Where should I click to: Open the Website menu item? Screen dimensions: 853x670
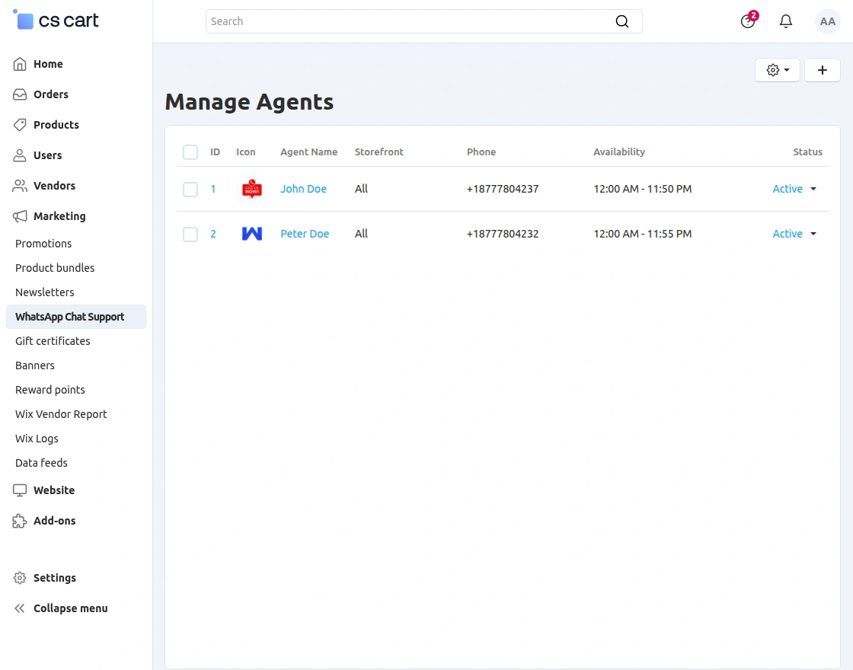(54, 490)
